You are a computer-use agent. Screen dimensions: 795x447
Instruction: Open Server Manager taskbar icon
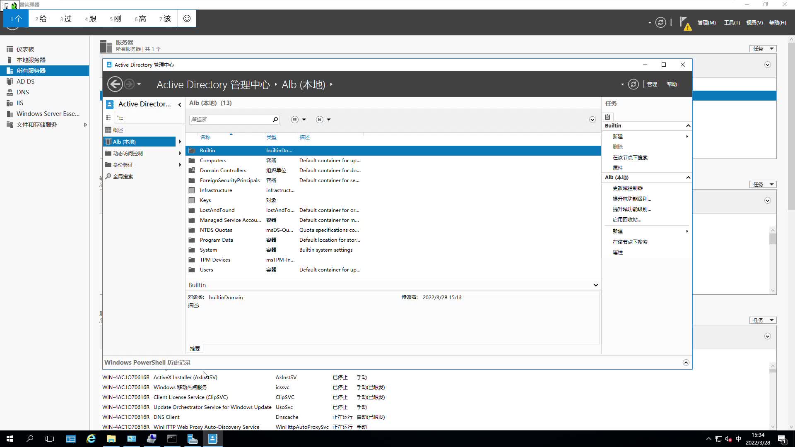[192, 439]
